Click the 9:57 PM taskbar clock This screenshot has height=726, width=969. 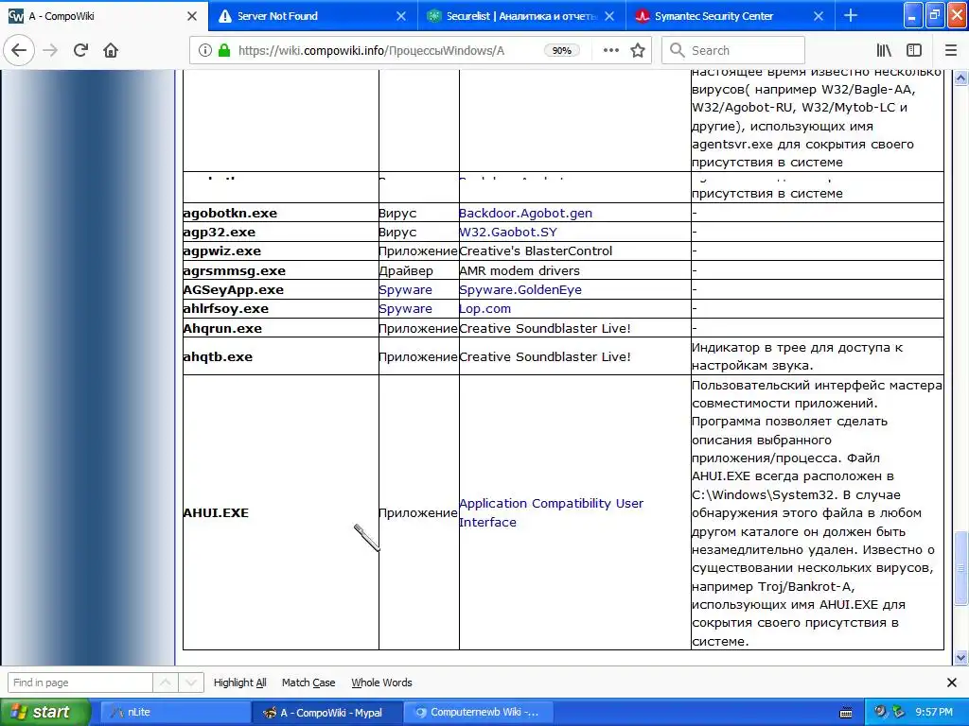[x=934, y=712]
